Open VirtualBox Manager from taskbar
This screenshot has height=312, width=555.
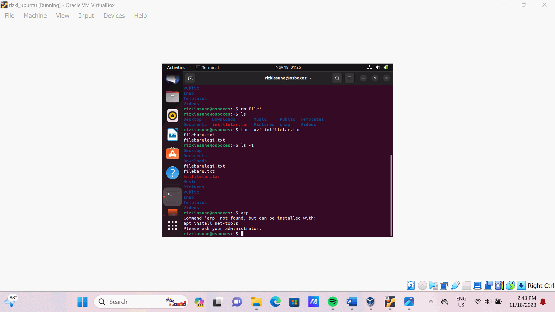coord(371,302)
